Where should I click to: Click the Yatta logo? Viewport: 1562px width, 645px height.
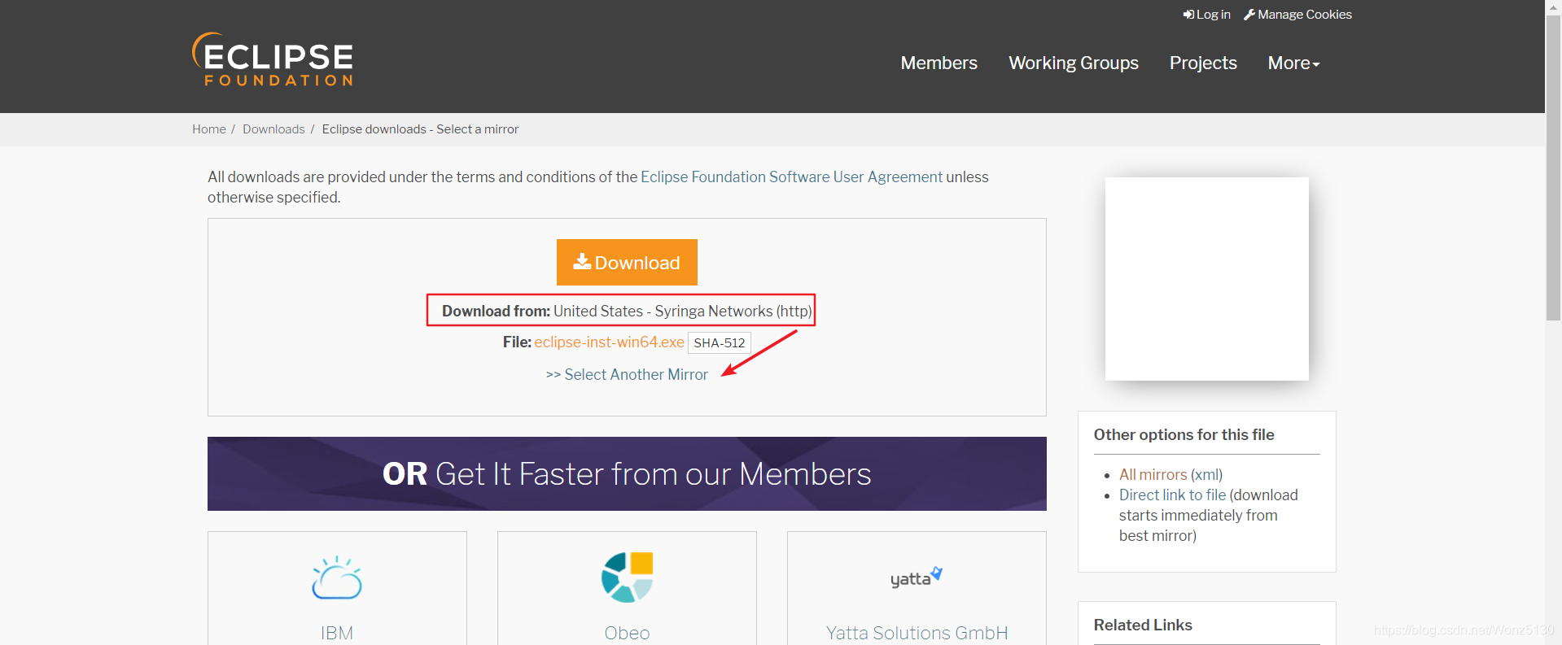tap(917, 577)
